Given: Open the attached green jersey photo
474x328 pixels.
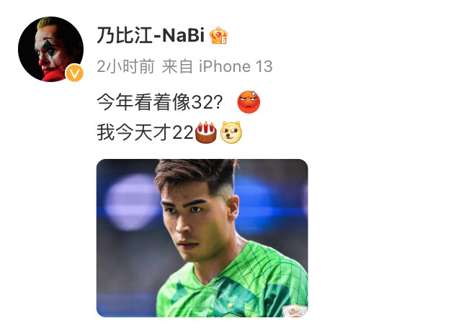Looking at the screenshot, I should click(x=202, y=238).
